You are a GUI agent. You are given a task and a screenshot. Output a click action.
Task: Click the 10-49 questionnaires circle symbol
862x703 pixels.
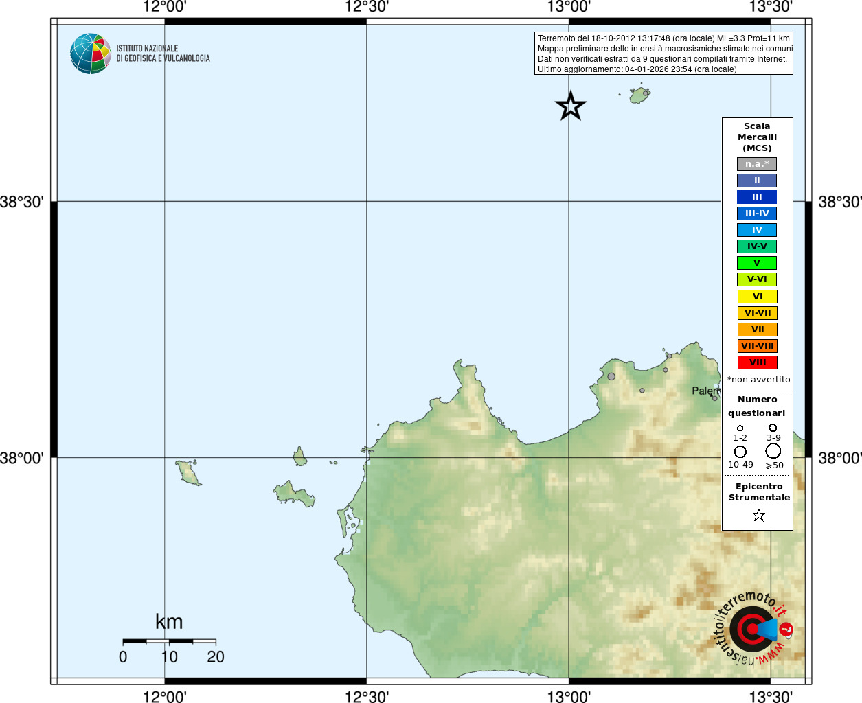(740, 452)
